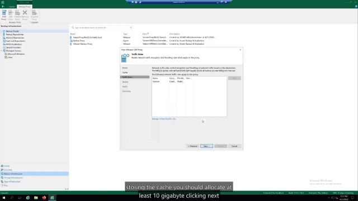Select Backup Proxies in the infrastructure tree
Image resolution: width=358 pixels, height=201 pixels.
click(x=12, y=31)
